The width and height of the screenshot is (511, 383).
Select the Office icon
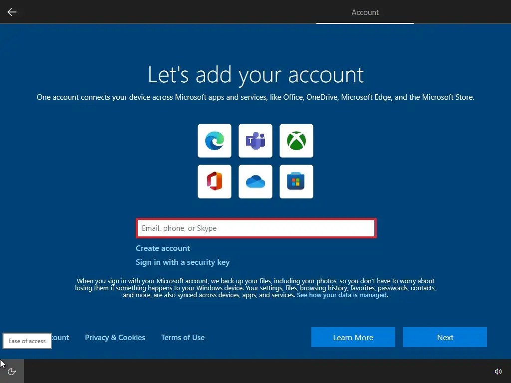[214, 181]
